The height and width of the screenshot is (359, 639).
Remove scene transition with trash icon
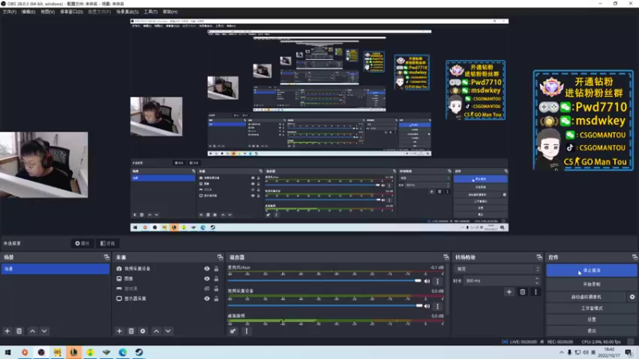click(x=522, y=292)
